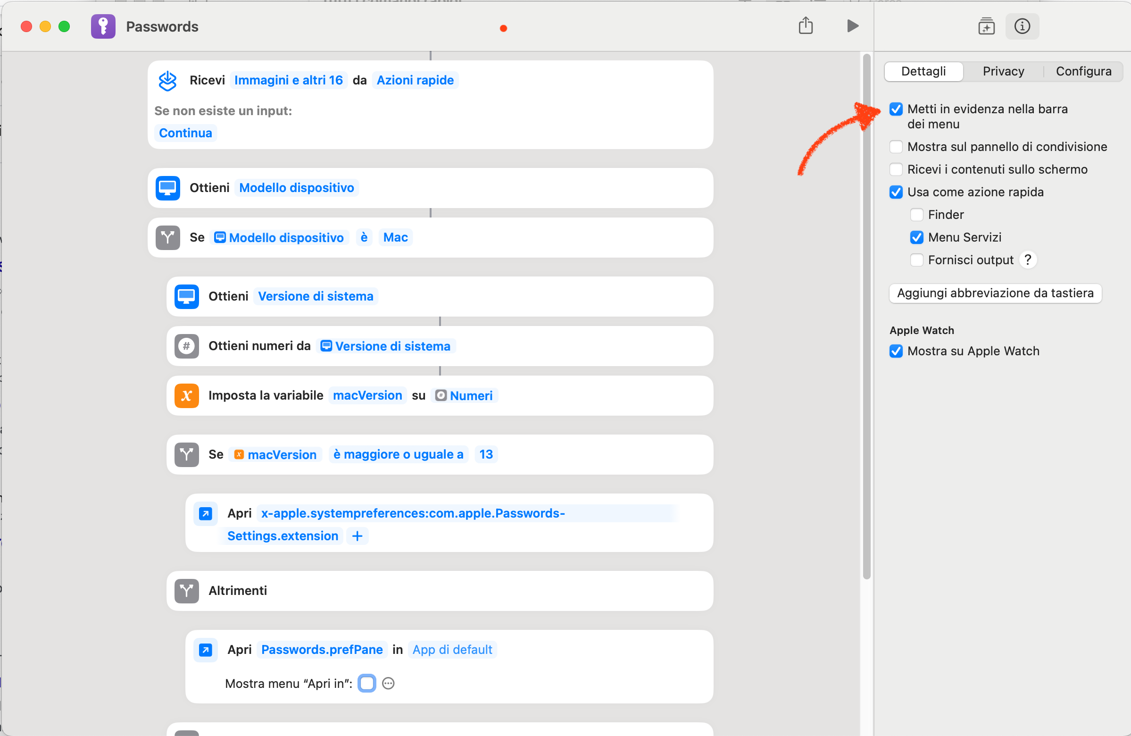
Task: Click the "Se non esiste un input:" label
Action: pyautogui.click(x=223, y=111)
